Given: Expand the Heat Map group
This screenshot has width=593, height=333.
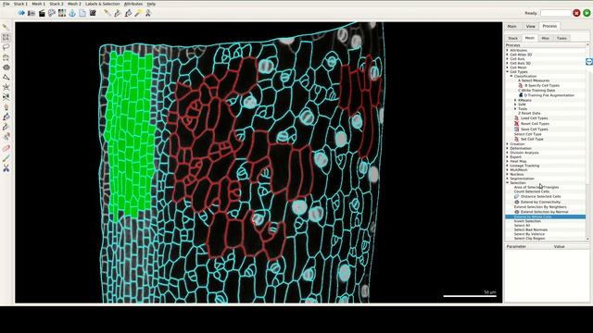Looking at the screenshot, I should 508,161.
